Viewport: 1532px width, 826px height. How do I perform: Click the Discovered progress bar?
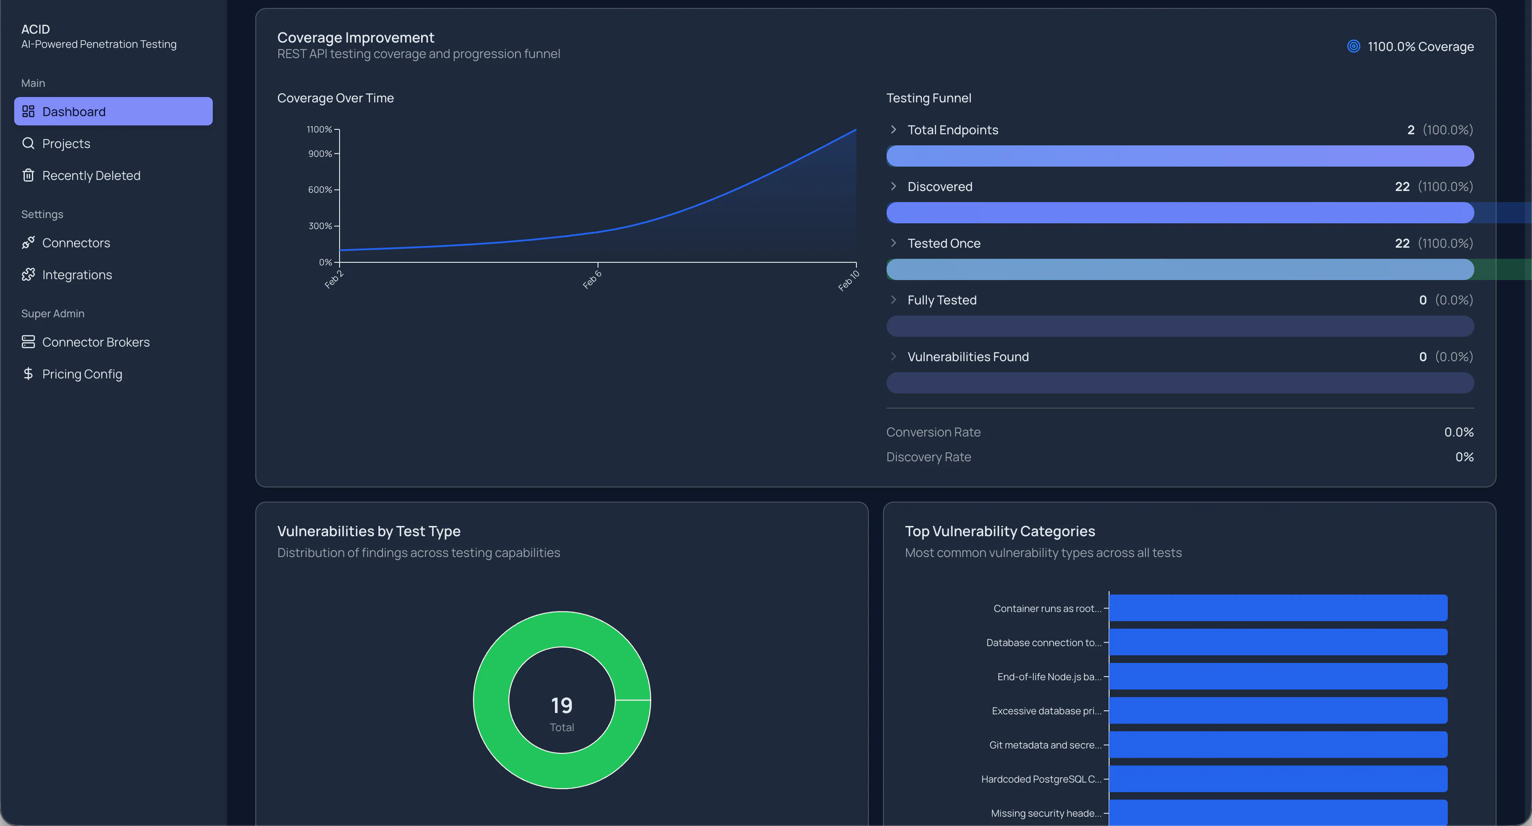click(1180, 212)
